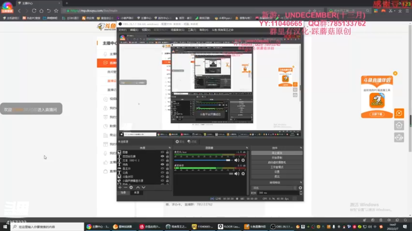Viewport: 412px width, 231px height.
Task: Open OBS 视图(V) menu
Action: [146, 30]
